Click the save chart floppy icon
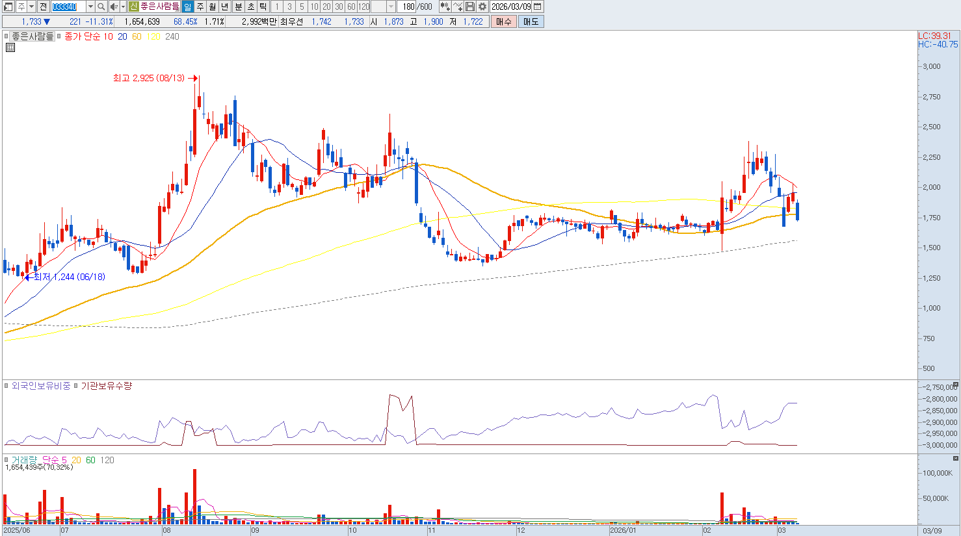 coord(470,6)
